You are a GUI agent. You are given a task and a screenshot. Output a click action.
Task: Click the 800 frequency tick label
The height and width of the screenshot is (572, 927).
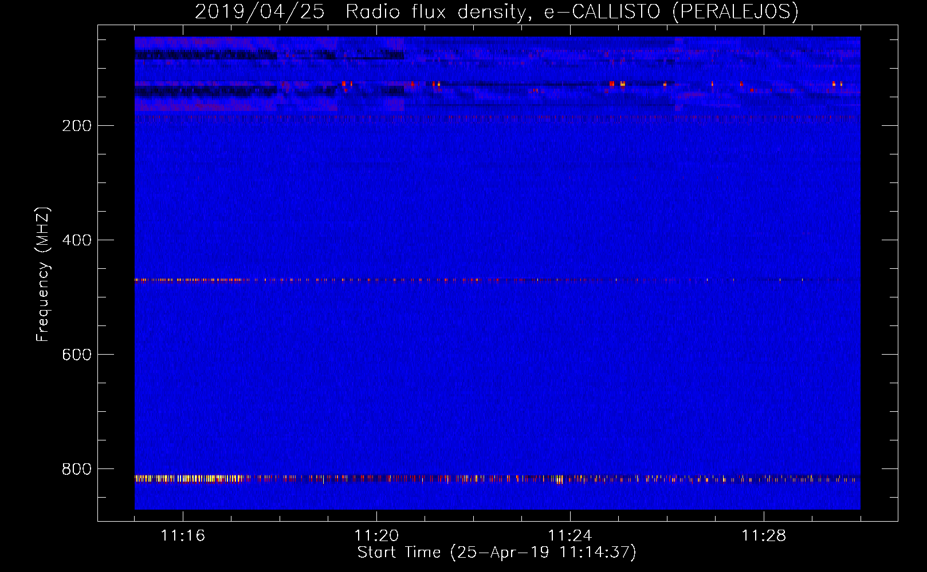77,469
